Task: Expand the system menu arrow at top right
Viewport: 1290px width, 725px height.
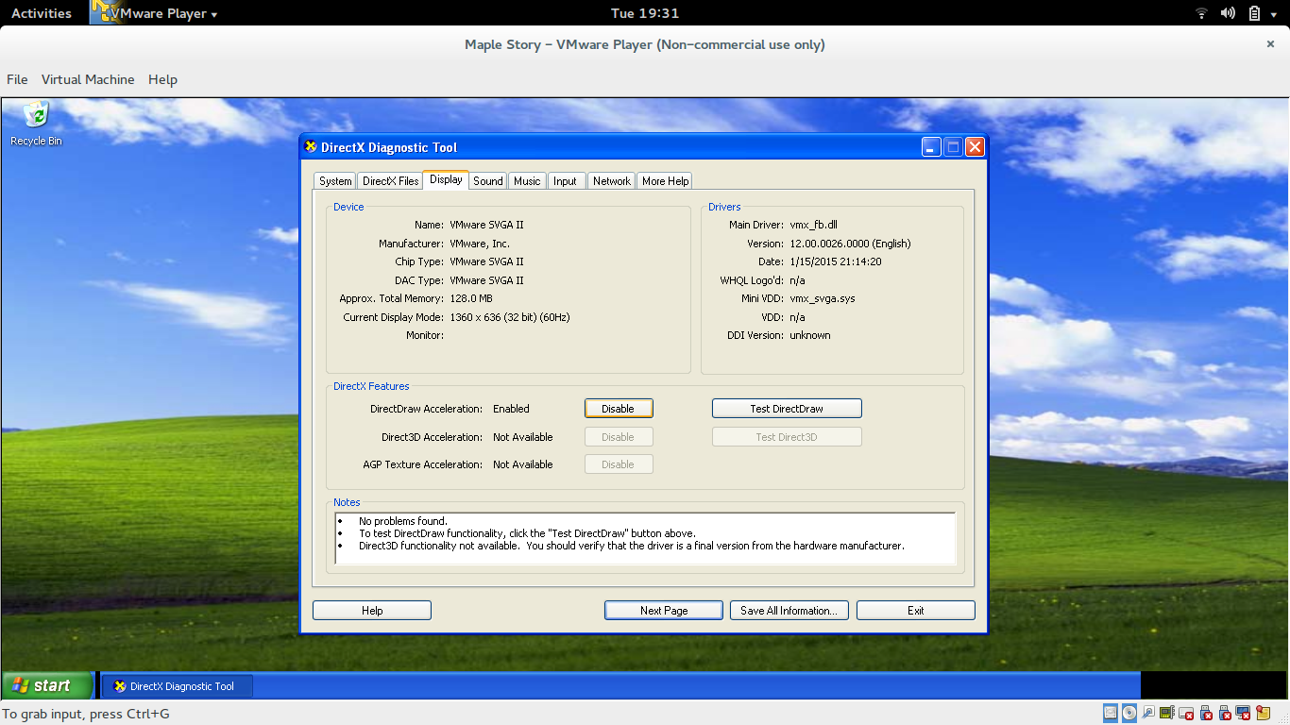Action: tap(1275, 13)
